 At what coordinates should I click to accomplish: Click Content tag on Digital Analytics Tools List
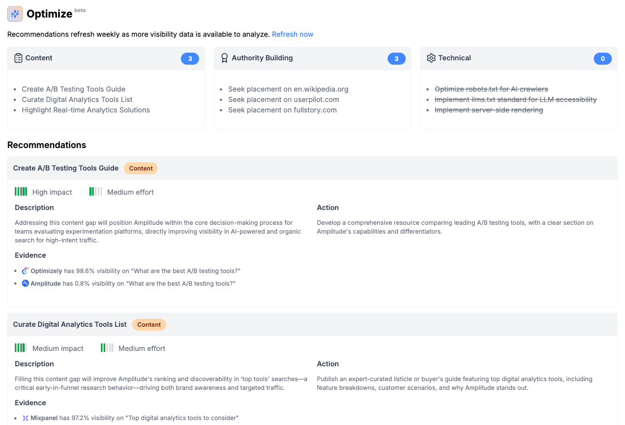tap(149, 325)
